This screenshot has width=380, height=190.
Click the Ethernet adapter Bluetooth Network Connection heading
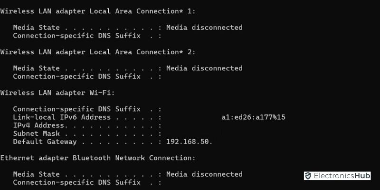click(98, 158)
